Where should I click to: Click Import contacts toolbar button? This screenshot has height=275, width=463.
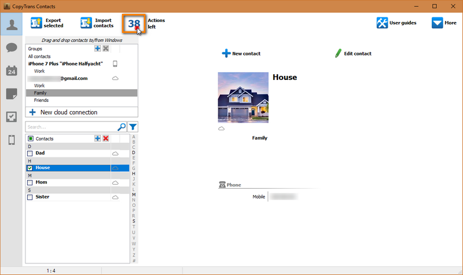(97, 23)
